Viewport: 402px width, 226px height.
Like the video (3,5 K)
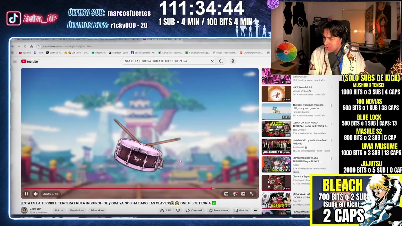click(x=166, y=210)
